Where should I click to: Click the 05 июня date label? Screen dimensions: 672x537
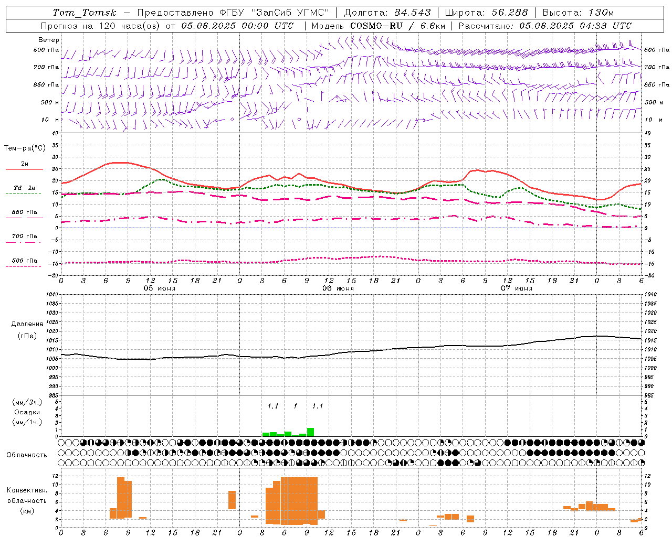[160, 288]
